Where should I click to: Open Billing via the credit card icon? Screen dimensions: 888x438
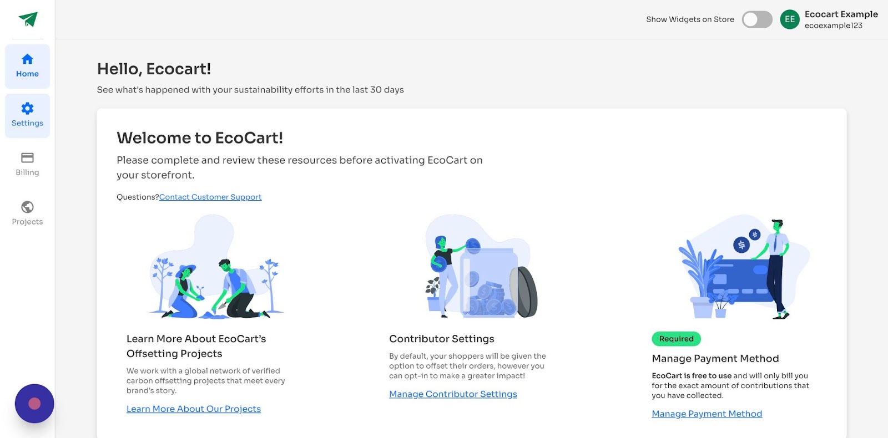(x=27, y=157)
